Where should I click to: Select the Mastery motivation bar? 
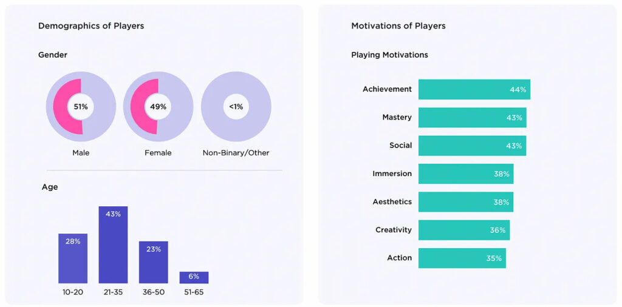[472, 117]
